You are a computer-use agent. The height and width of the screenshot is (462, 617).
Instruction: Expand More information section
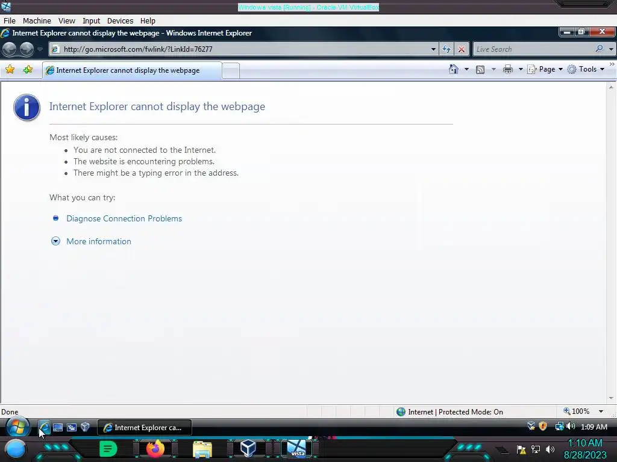point(55,241)
